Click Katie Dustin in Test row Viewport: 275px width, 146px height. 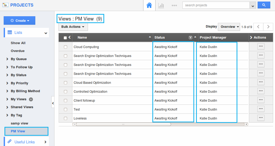click(208, 109)
